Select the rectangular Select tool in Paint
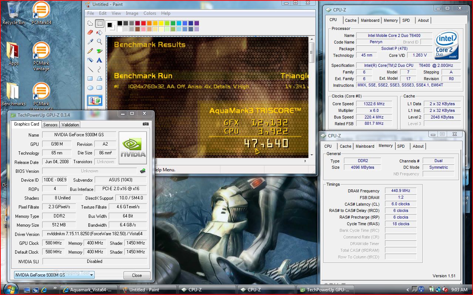 point(99,23)
